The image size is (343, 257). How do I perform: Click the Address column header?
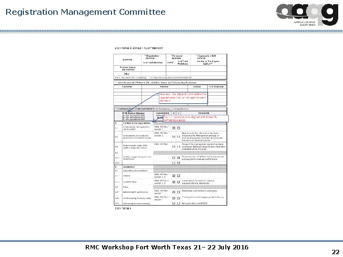[164, 87]
